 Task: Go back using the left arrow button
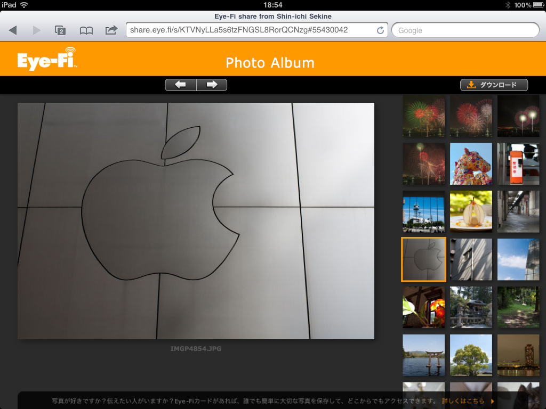click(x=180, y=84)
